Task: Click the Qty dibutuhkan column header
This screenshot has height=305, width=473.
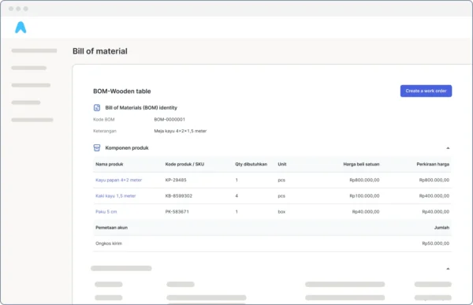Action: (x=251, y=164)
